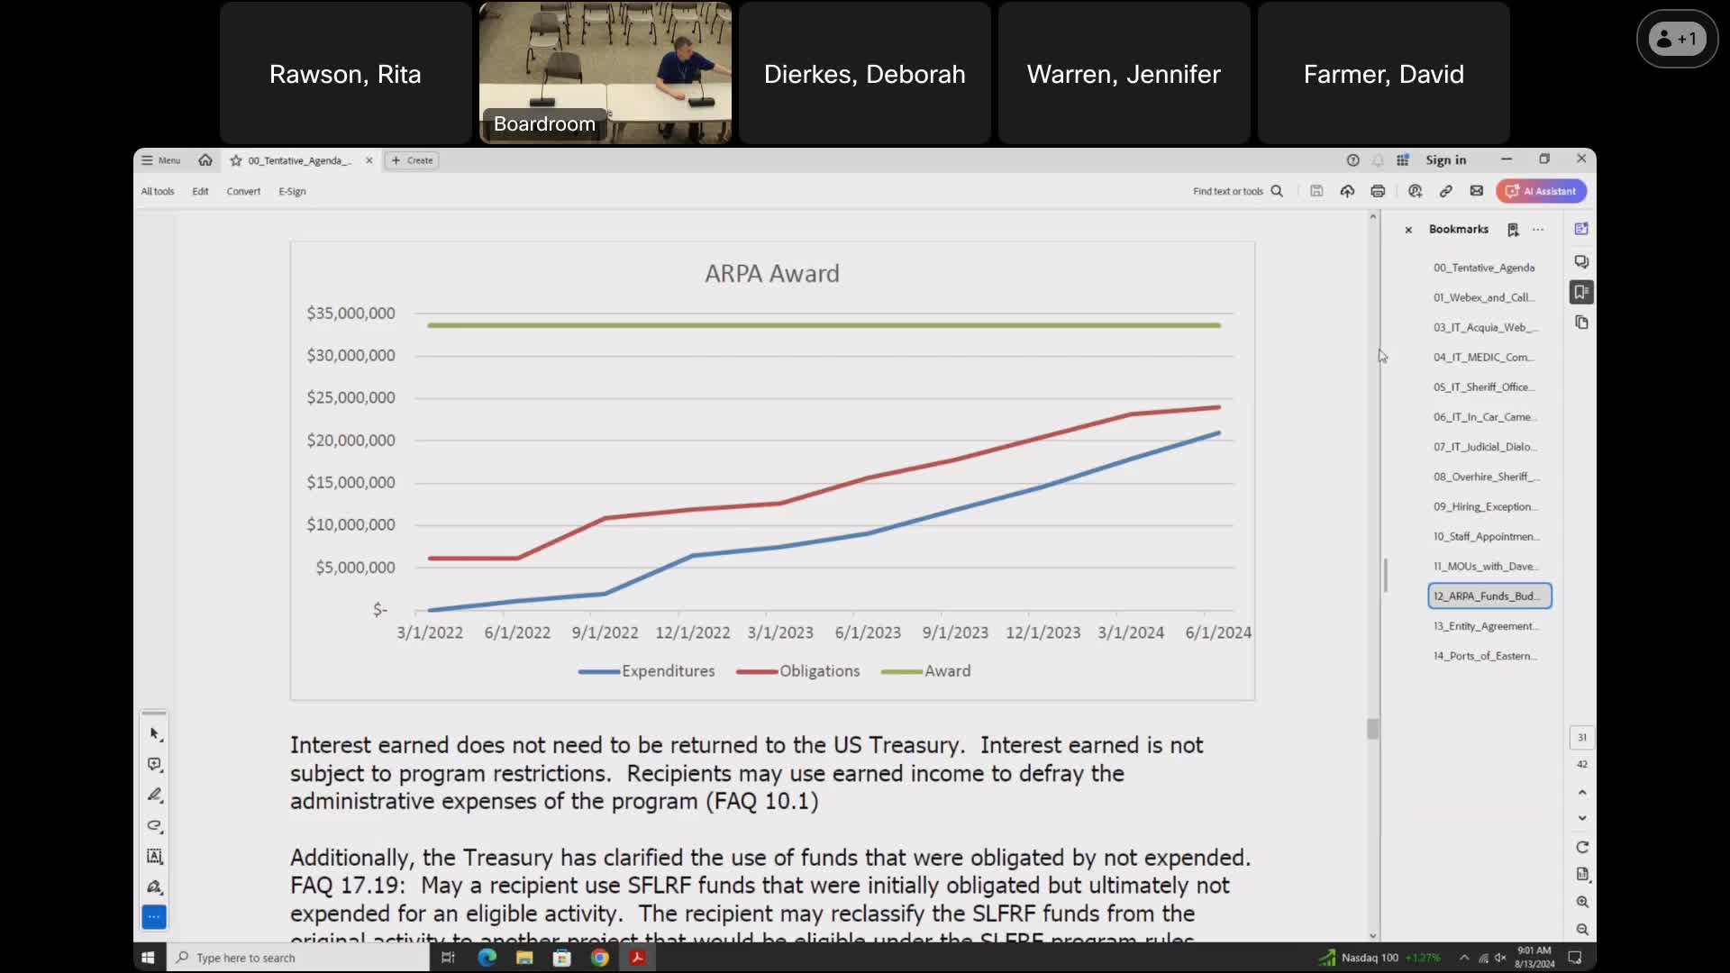Go to previous page arrow
Viewport: 1730px width, 973px height.
[1582, 793]
